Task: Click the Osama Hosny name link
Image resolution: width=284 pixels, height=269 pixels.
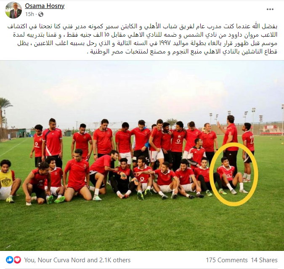Action: 45,6
